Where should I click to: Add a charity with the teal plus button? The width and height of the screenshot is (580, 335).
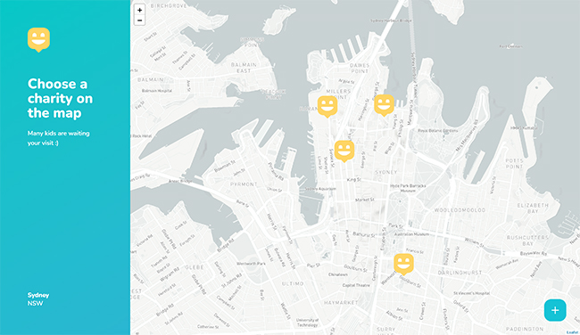tap(555, 310)
